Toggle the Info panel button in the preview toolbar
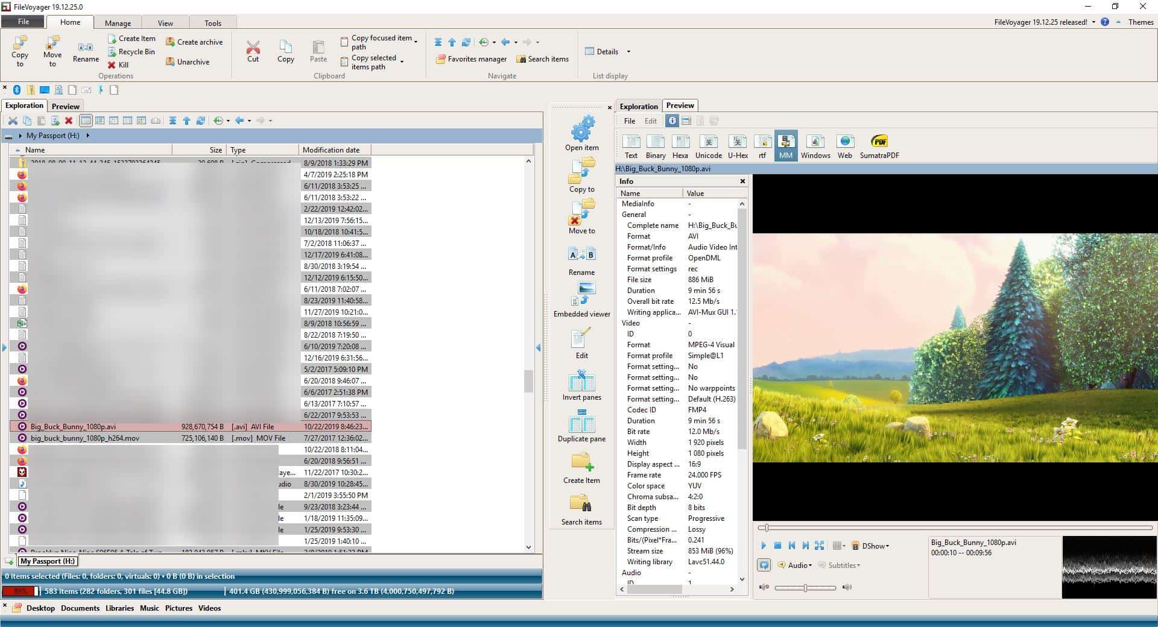The height and width of the screenshot is (627, 1158). [x=672, y=121]
